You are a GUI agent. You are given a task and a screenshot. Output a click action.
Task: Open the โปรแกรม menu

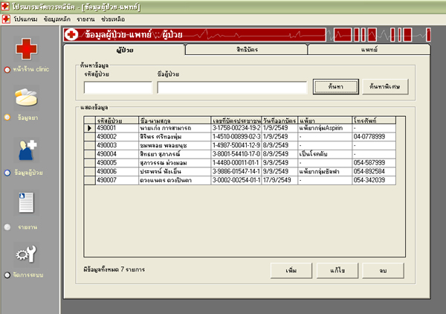point(25,16)
